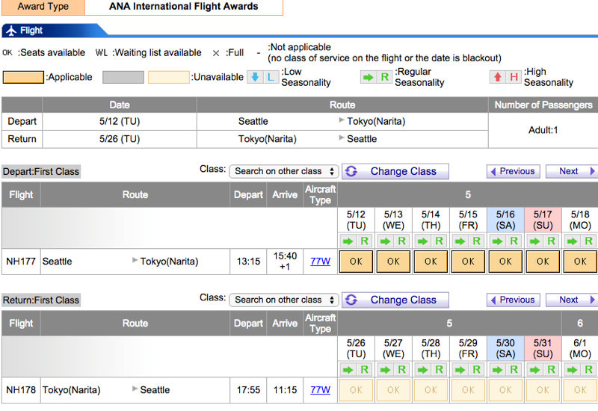Open the Depart class dropdown
The image size is (598, 411).
(284, 172)
